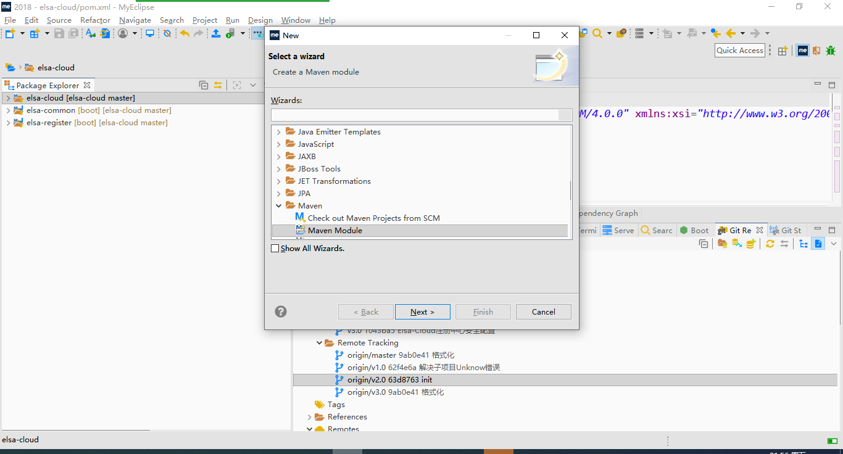843x454 pixels.
Task: Open the File menu
Action: [x=10, y=20]
